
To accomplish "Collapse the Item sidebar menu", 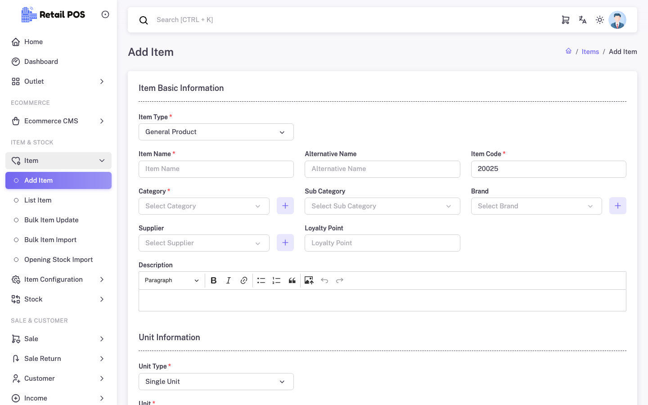I will 58,161.
